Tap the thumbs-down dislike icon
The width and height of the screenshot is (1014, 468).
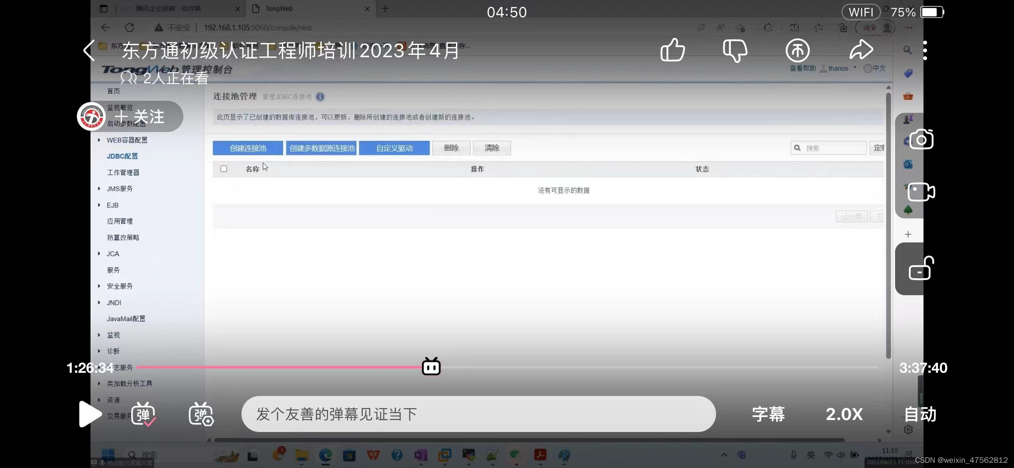[735, 50]
